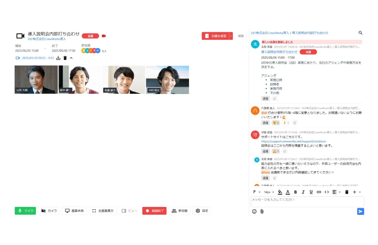Download the recording from 2025/01/10

point(58,58)
